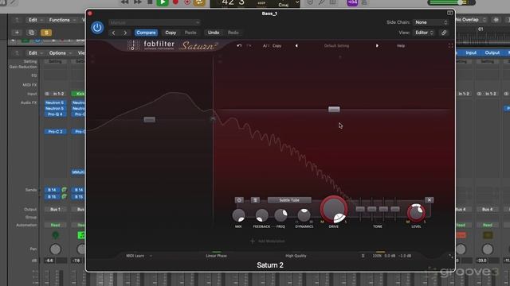Select the Output tab in mixer
This screenshot has width=510, height=286.
(x=492, y=53)
